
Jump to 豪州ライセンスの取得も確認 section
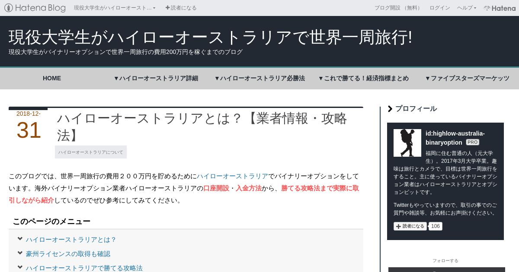point(68,254)
